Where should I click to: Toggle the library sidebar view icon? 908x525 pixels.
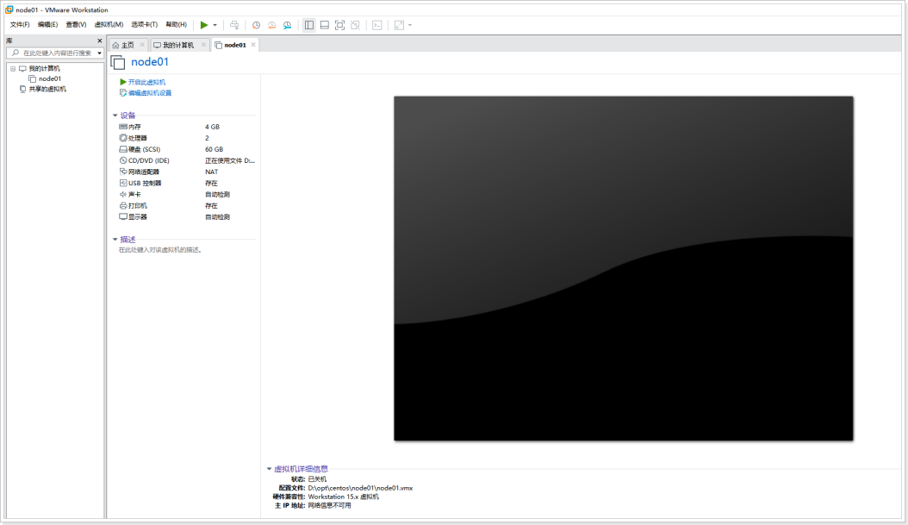pos(309,25)
